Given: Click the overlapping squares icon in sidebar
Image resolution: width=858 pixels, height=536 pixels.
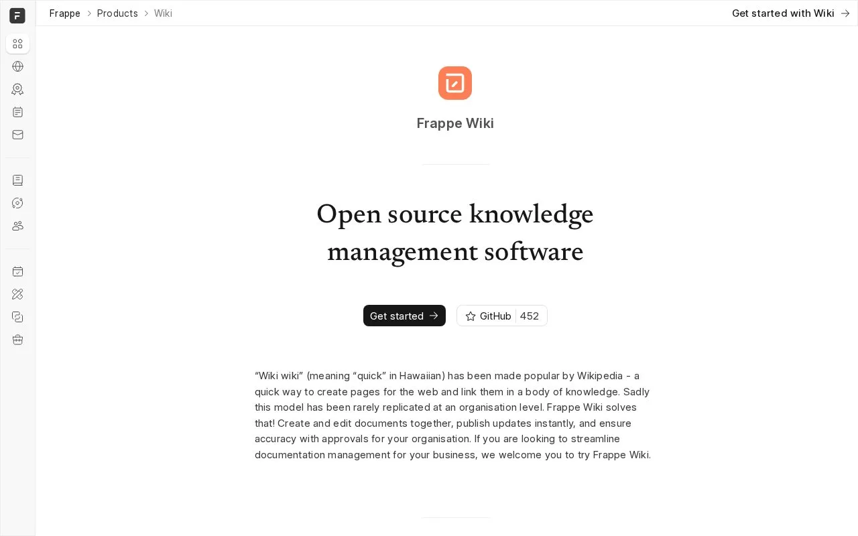Looking at the screenshot, I should 17,317.
